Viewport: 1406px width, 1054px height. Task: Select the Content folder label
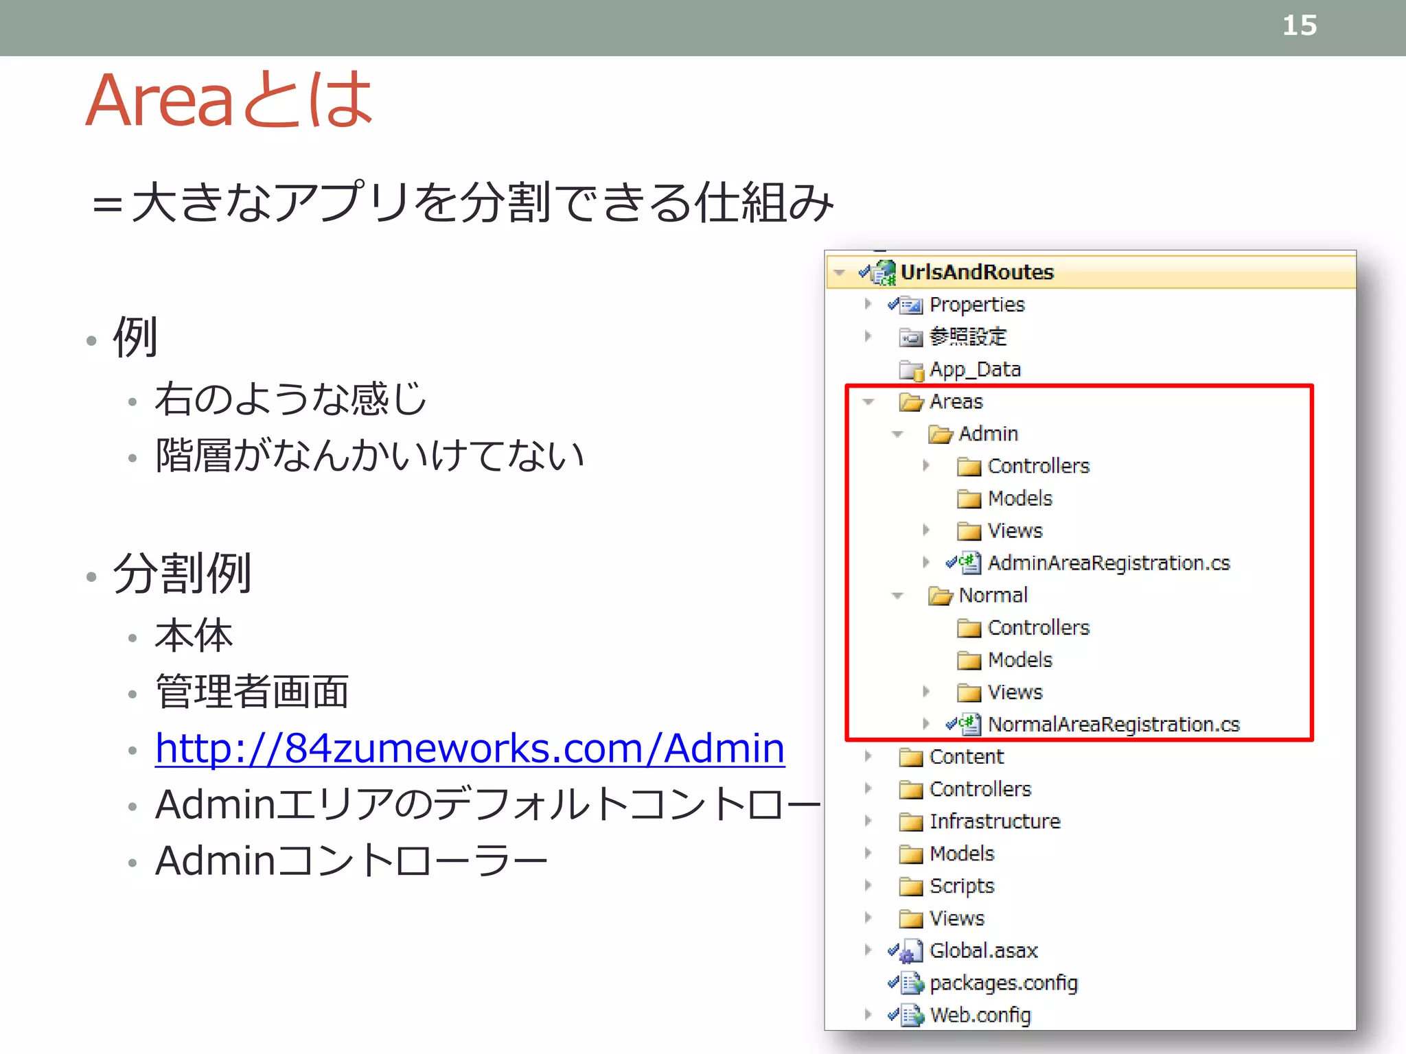[x=966, y=757]
